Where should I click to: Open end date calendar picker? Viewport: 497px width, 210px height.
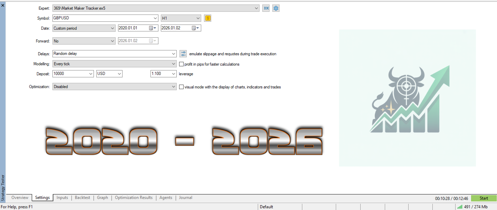[x=196, y=28]
